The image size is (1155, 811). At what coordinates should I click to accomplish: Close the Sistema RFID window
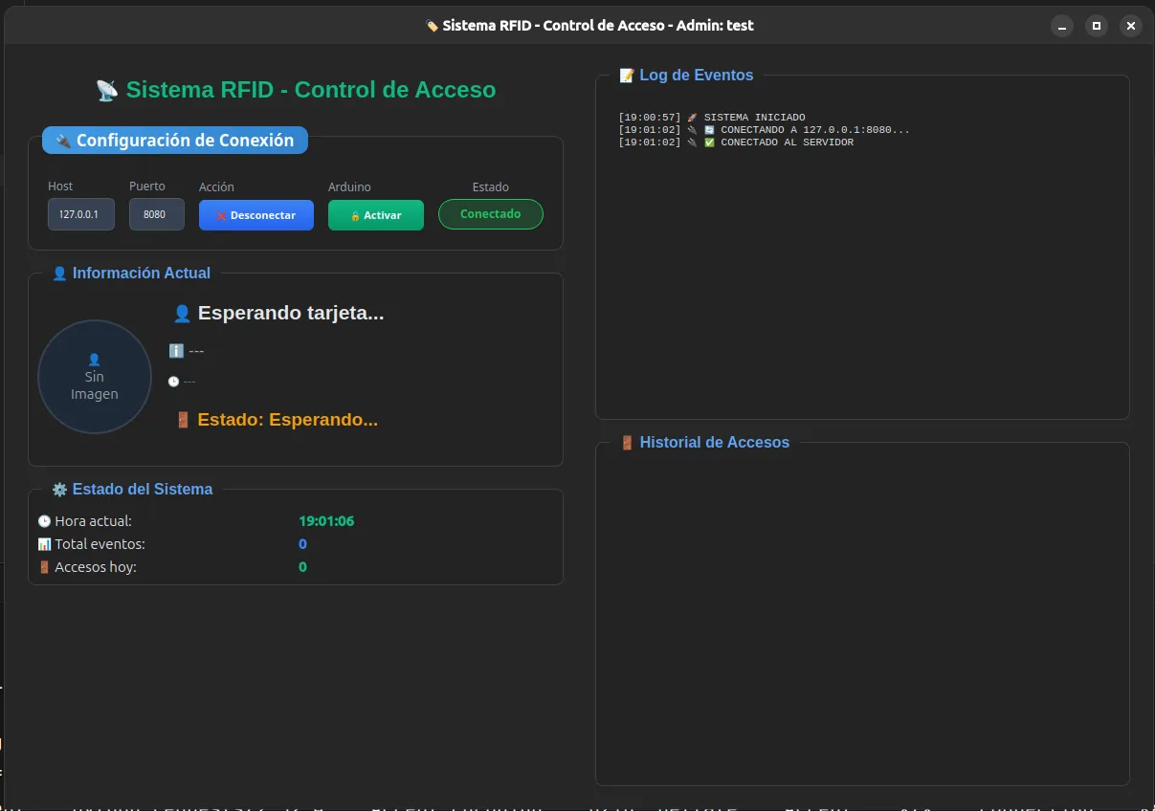point(1131,26)
